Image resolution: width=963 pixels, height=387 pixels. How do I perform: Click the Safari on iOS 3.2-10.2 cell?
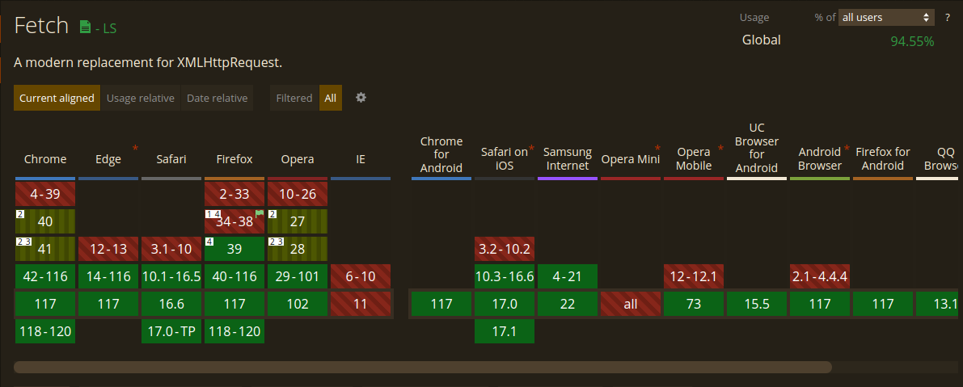tap(505, 249)
